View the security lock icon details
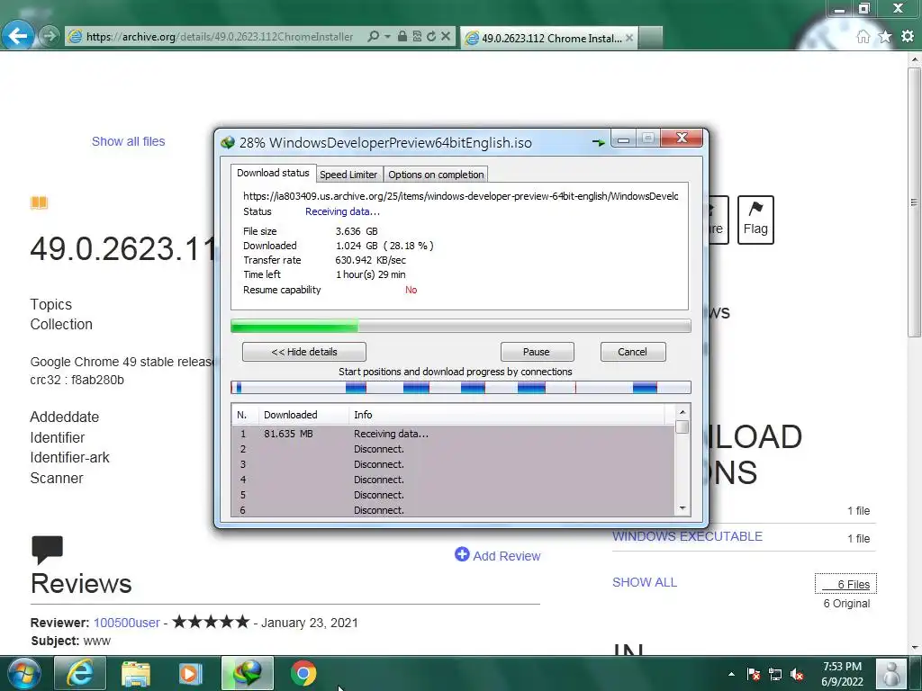922x691 pixels. [x=402, y=36]
